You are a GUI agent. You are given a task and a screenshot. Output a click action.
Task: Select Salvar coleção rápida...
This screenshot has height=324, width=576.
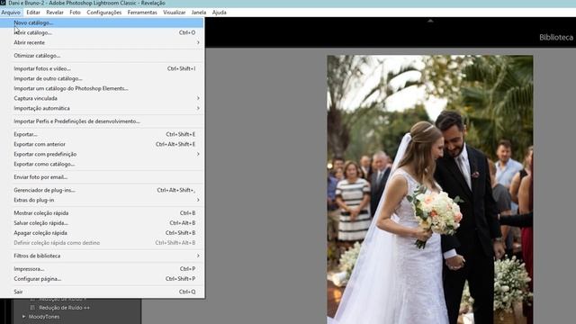(x=102, y=223)
